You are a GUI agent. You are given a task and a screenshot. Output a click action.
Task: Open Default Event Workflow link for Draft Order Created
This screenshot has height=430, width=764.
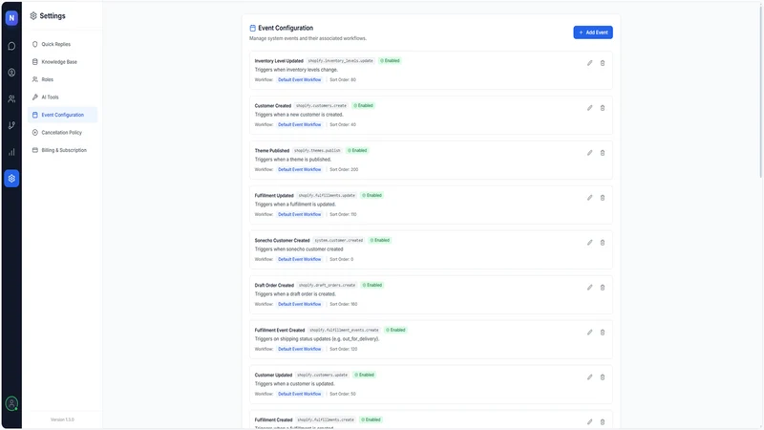click(299, 304)
